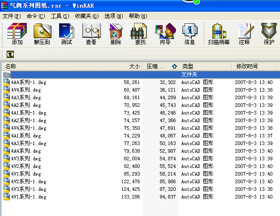Open the 文件(F) menu
This screenshot has height=216, width=280.
click(12, 16)
